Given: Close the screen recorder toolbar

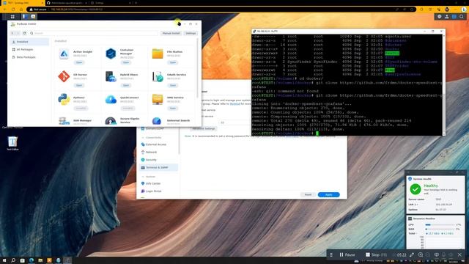Looking at the screenshot, I should click(x=459, y=254).
